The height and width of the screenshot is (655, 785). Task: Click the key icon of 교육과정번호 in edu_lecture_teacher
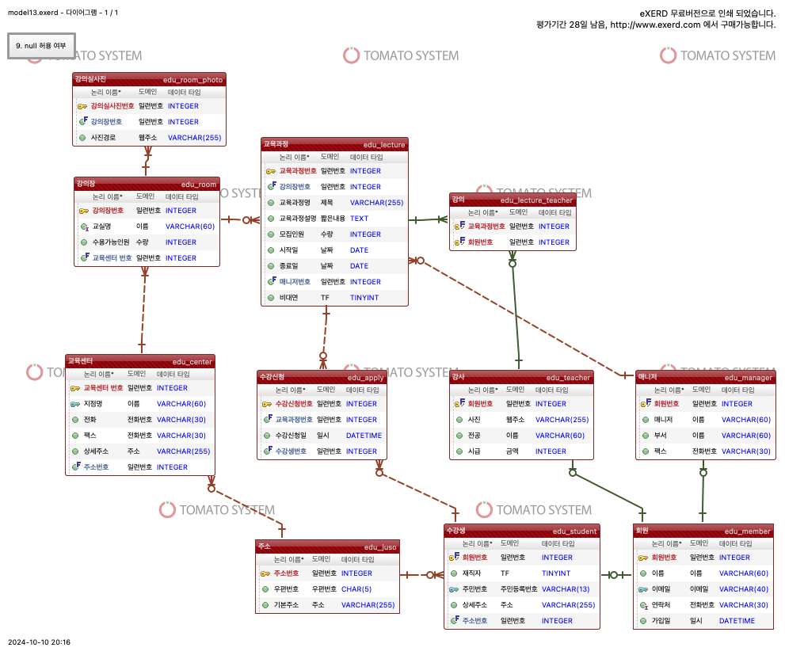coord(459,226)
